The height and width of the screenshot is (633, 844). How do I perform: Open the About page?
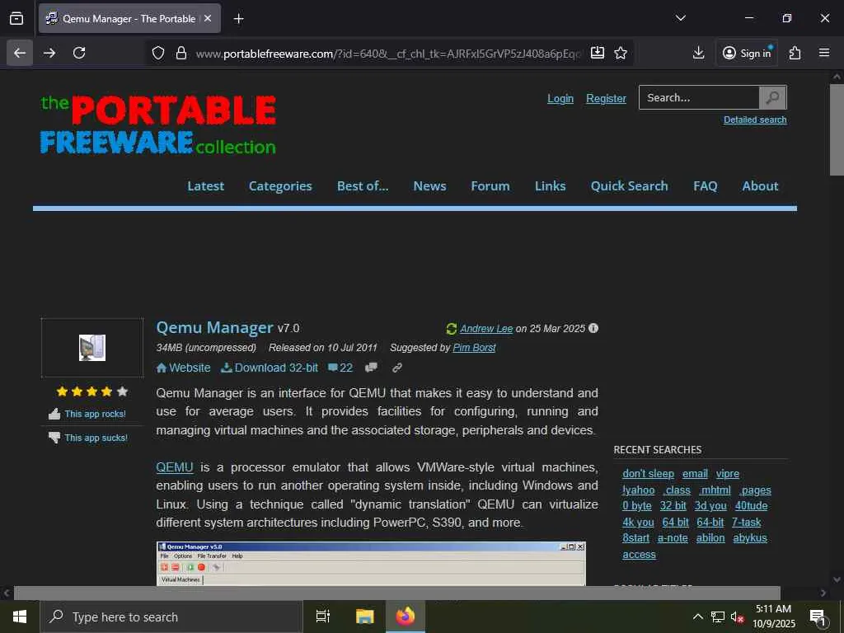pyautogui.click(x=760, y=185)
